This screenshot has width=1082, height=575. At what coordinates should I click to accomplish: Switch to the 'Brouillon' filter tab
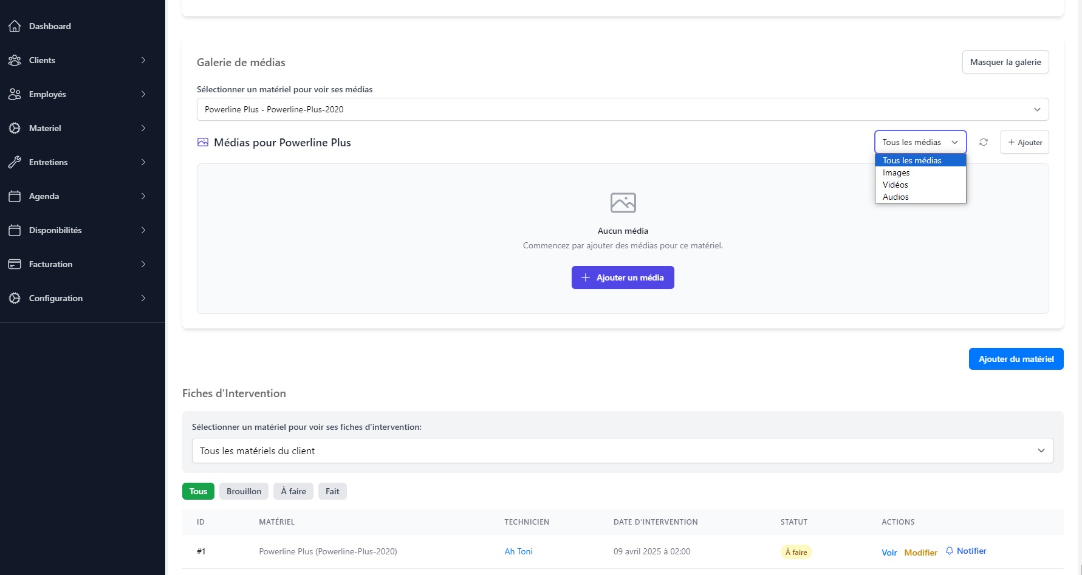point(243,491)
